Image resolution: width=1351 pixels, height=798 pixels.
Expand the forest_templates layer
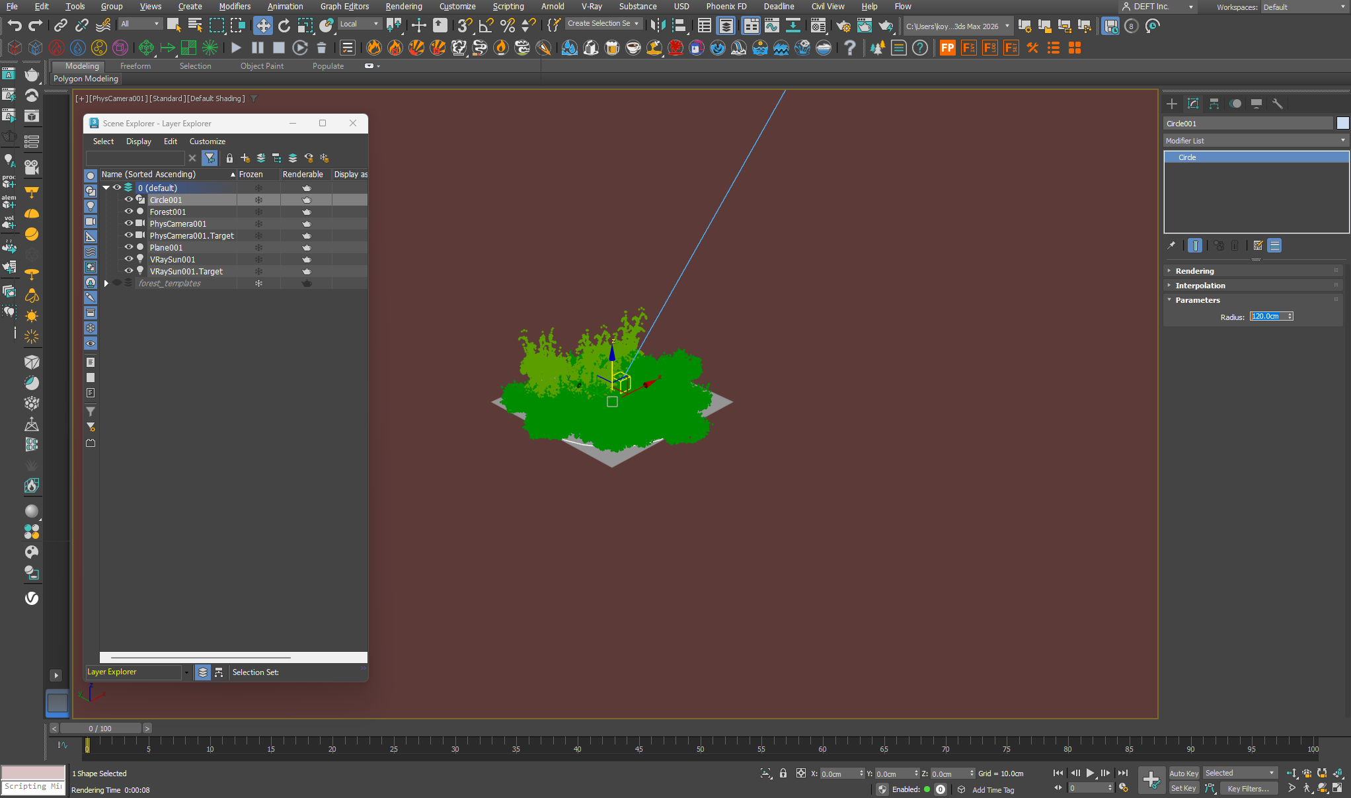coord(106,283)
